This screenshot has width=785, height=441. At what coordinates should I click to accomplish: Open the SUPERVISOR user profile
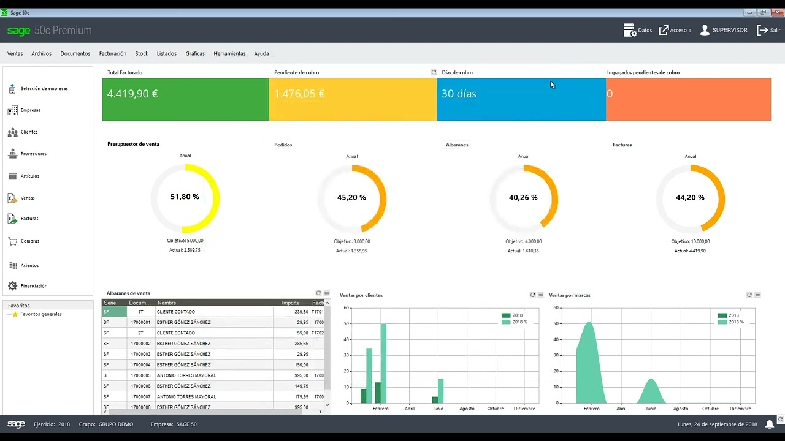[724, 30]
